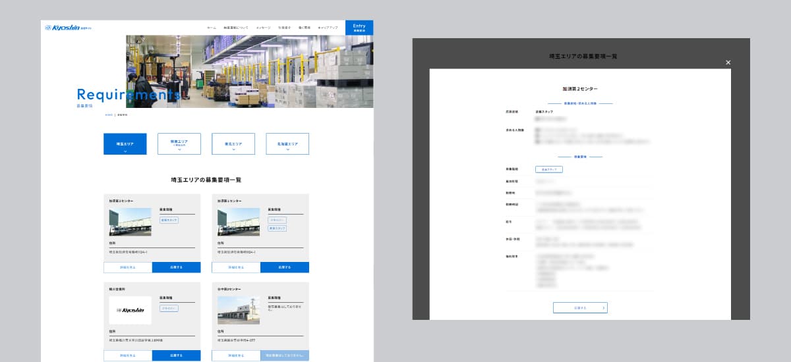Click the 加須第1センター truck photo thumbnail
Screen dimensions: 791x362
130,222
